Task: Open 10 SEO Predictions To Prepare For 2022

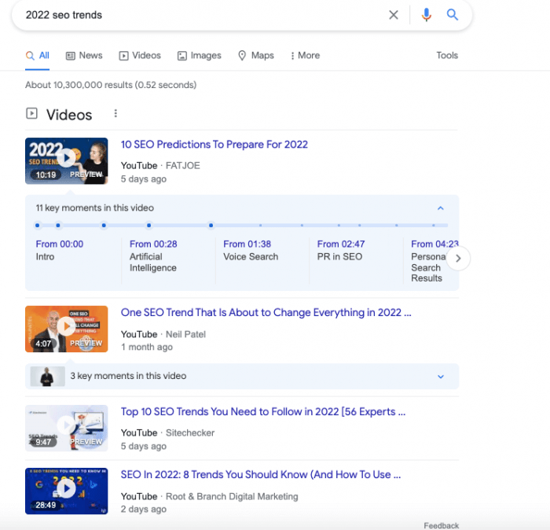Action: point(214,145)
